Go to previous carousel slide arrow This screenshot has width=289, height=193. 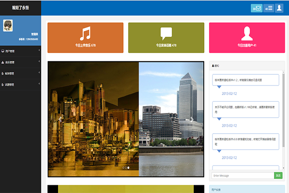pyautogui.click(x=60, y=119)
